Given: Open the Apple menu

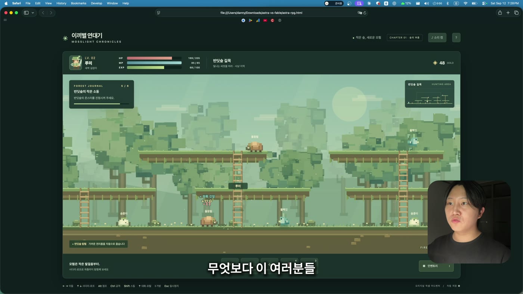Looking at the screenshot, I should coord(6,3).
